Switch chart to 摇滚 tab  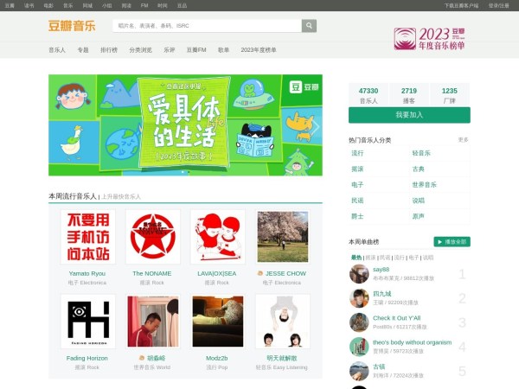pos(370,258)
